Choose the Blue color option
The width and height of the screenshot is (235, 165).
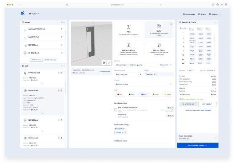point(144,94)
